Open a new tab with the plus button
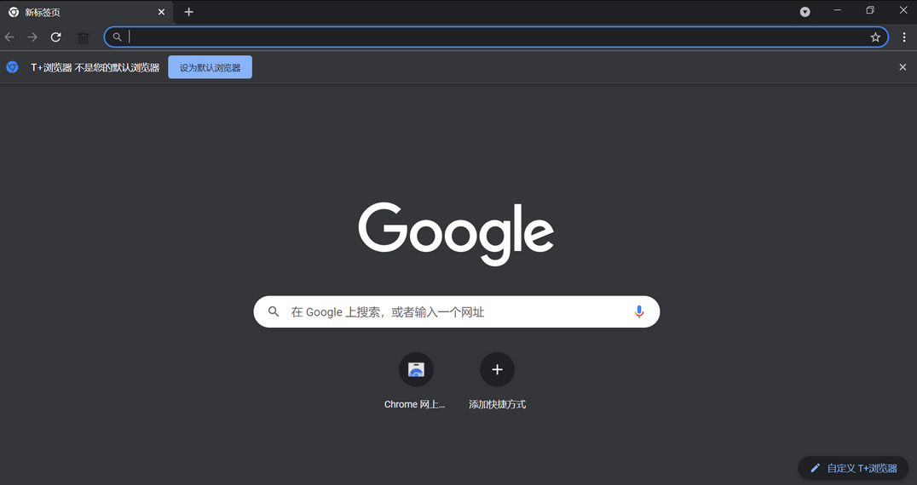This screenshot has height=485, width=917. [188, 12]
